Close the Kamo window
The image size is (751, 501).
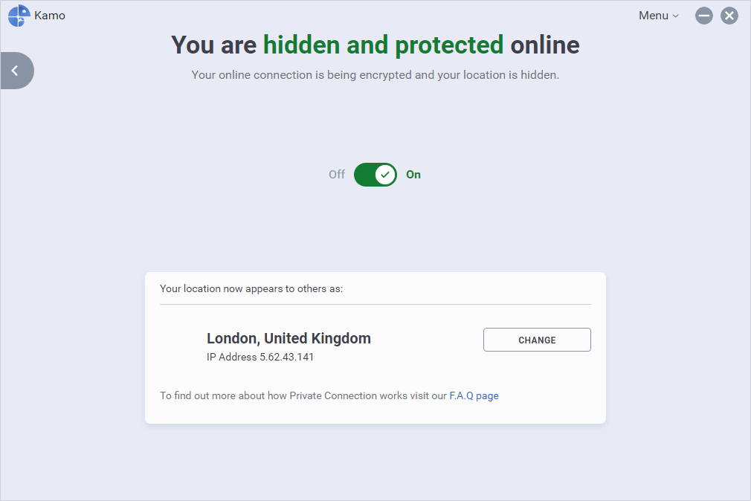(729, 16)
